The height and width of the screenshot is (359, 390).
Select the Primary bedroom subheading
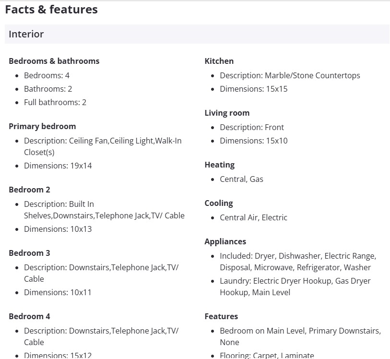point(42,126)
